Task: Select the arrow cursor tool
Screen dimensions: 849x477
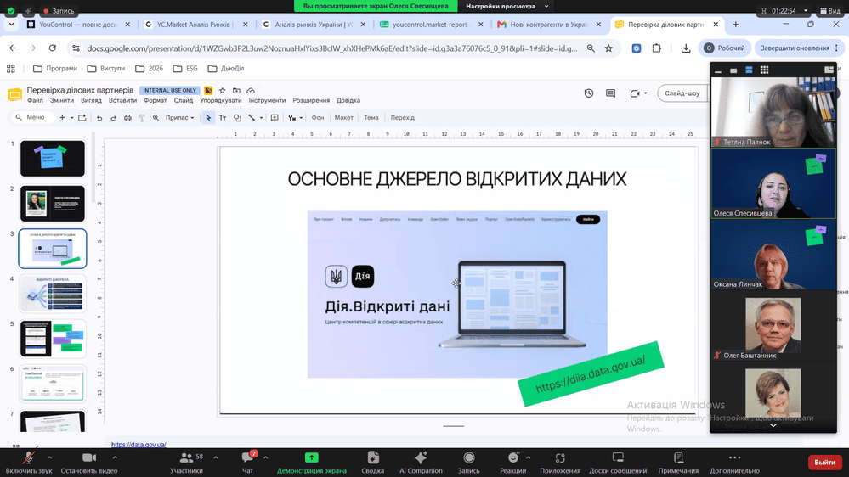Action: [x=208, y=117]
